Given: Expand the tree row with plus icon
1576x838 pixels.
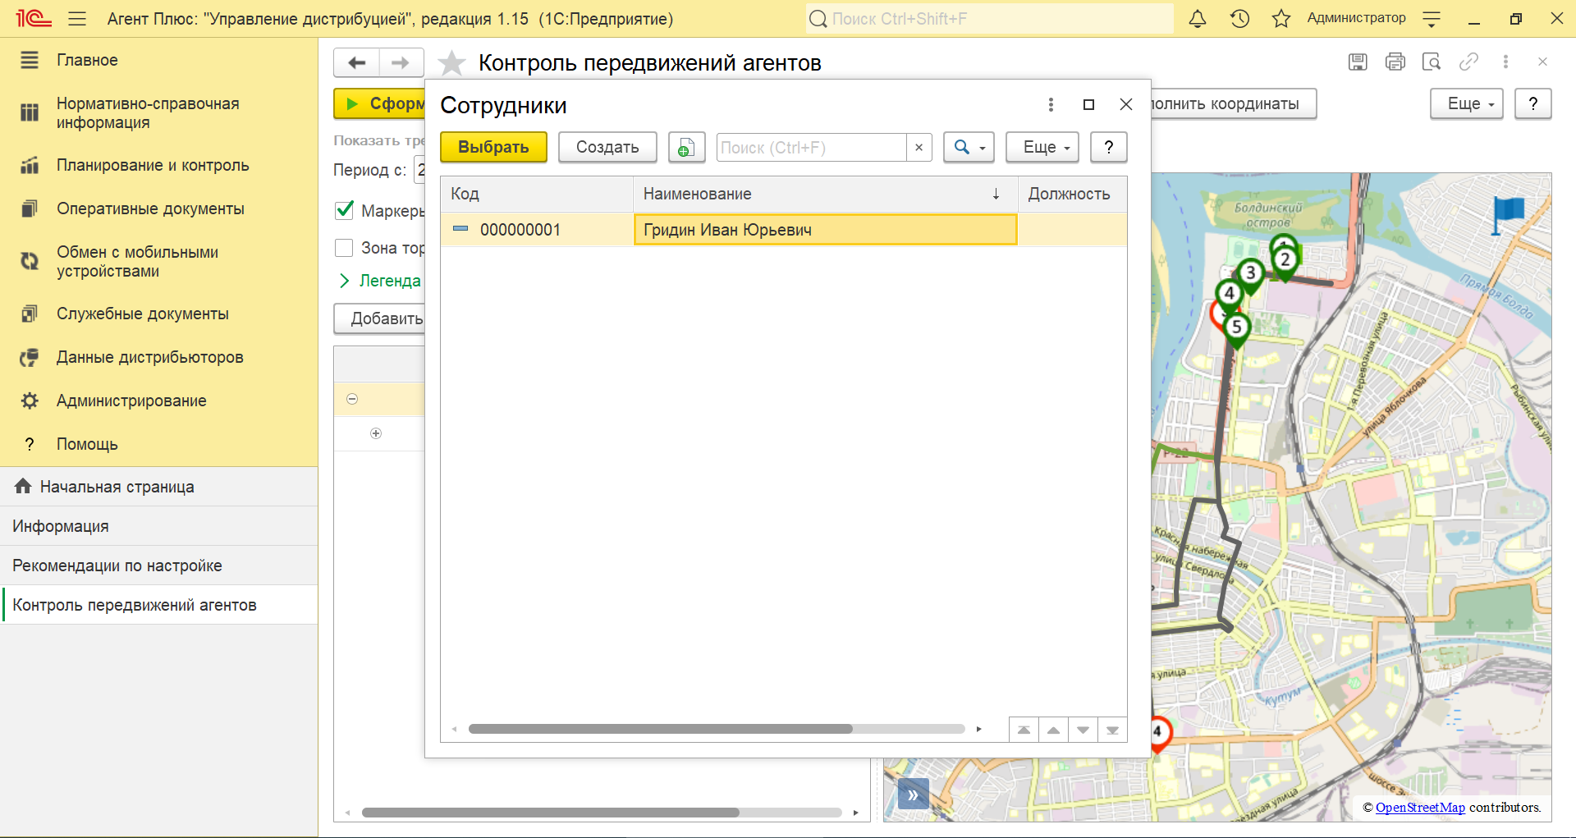Looking at the screenshot, I should click(x=376, y=433).
